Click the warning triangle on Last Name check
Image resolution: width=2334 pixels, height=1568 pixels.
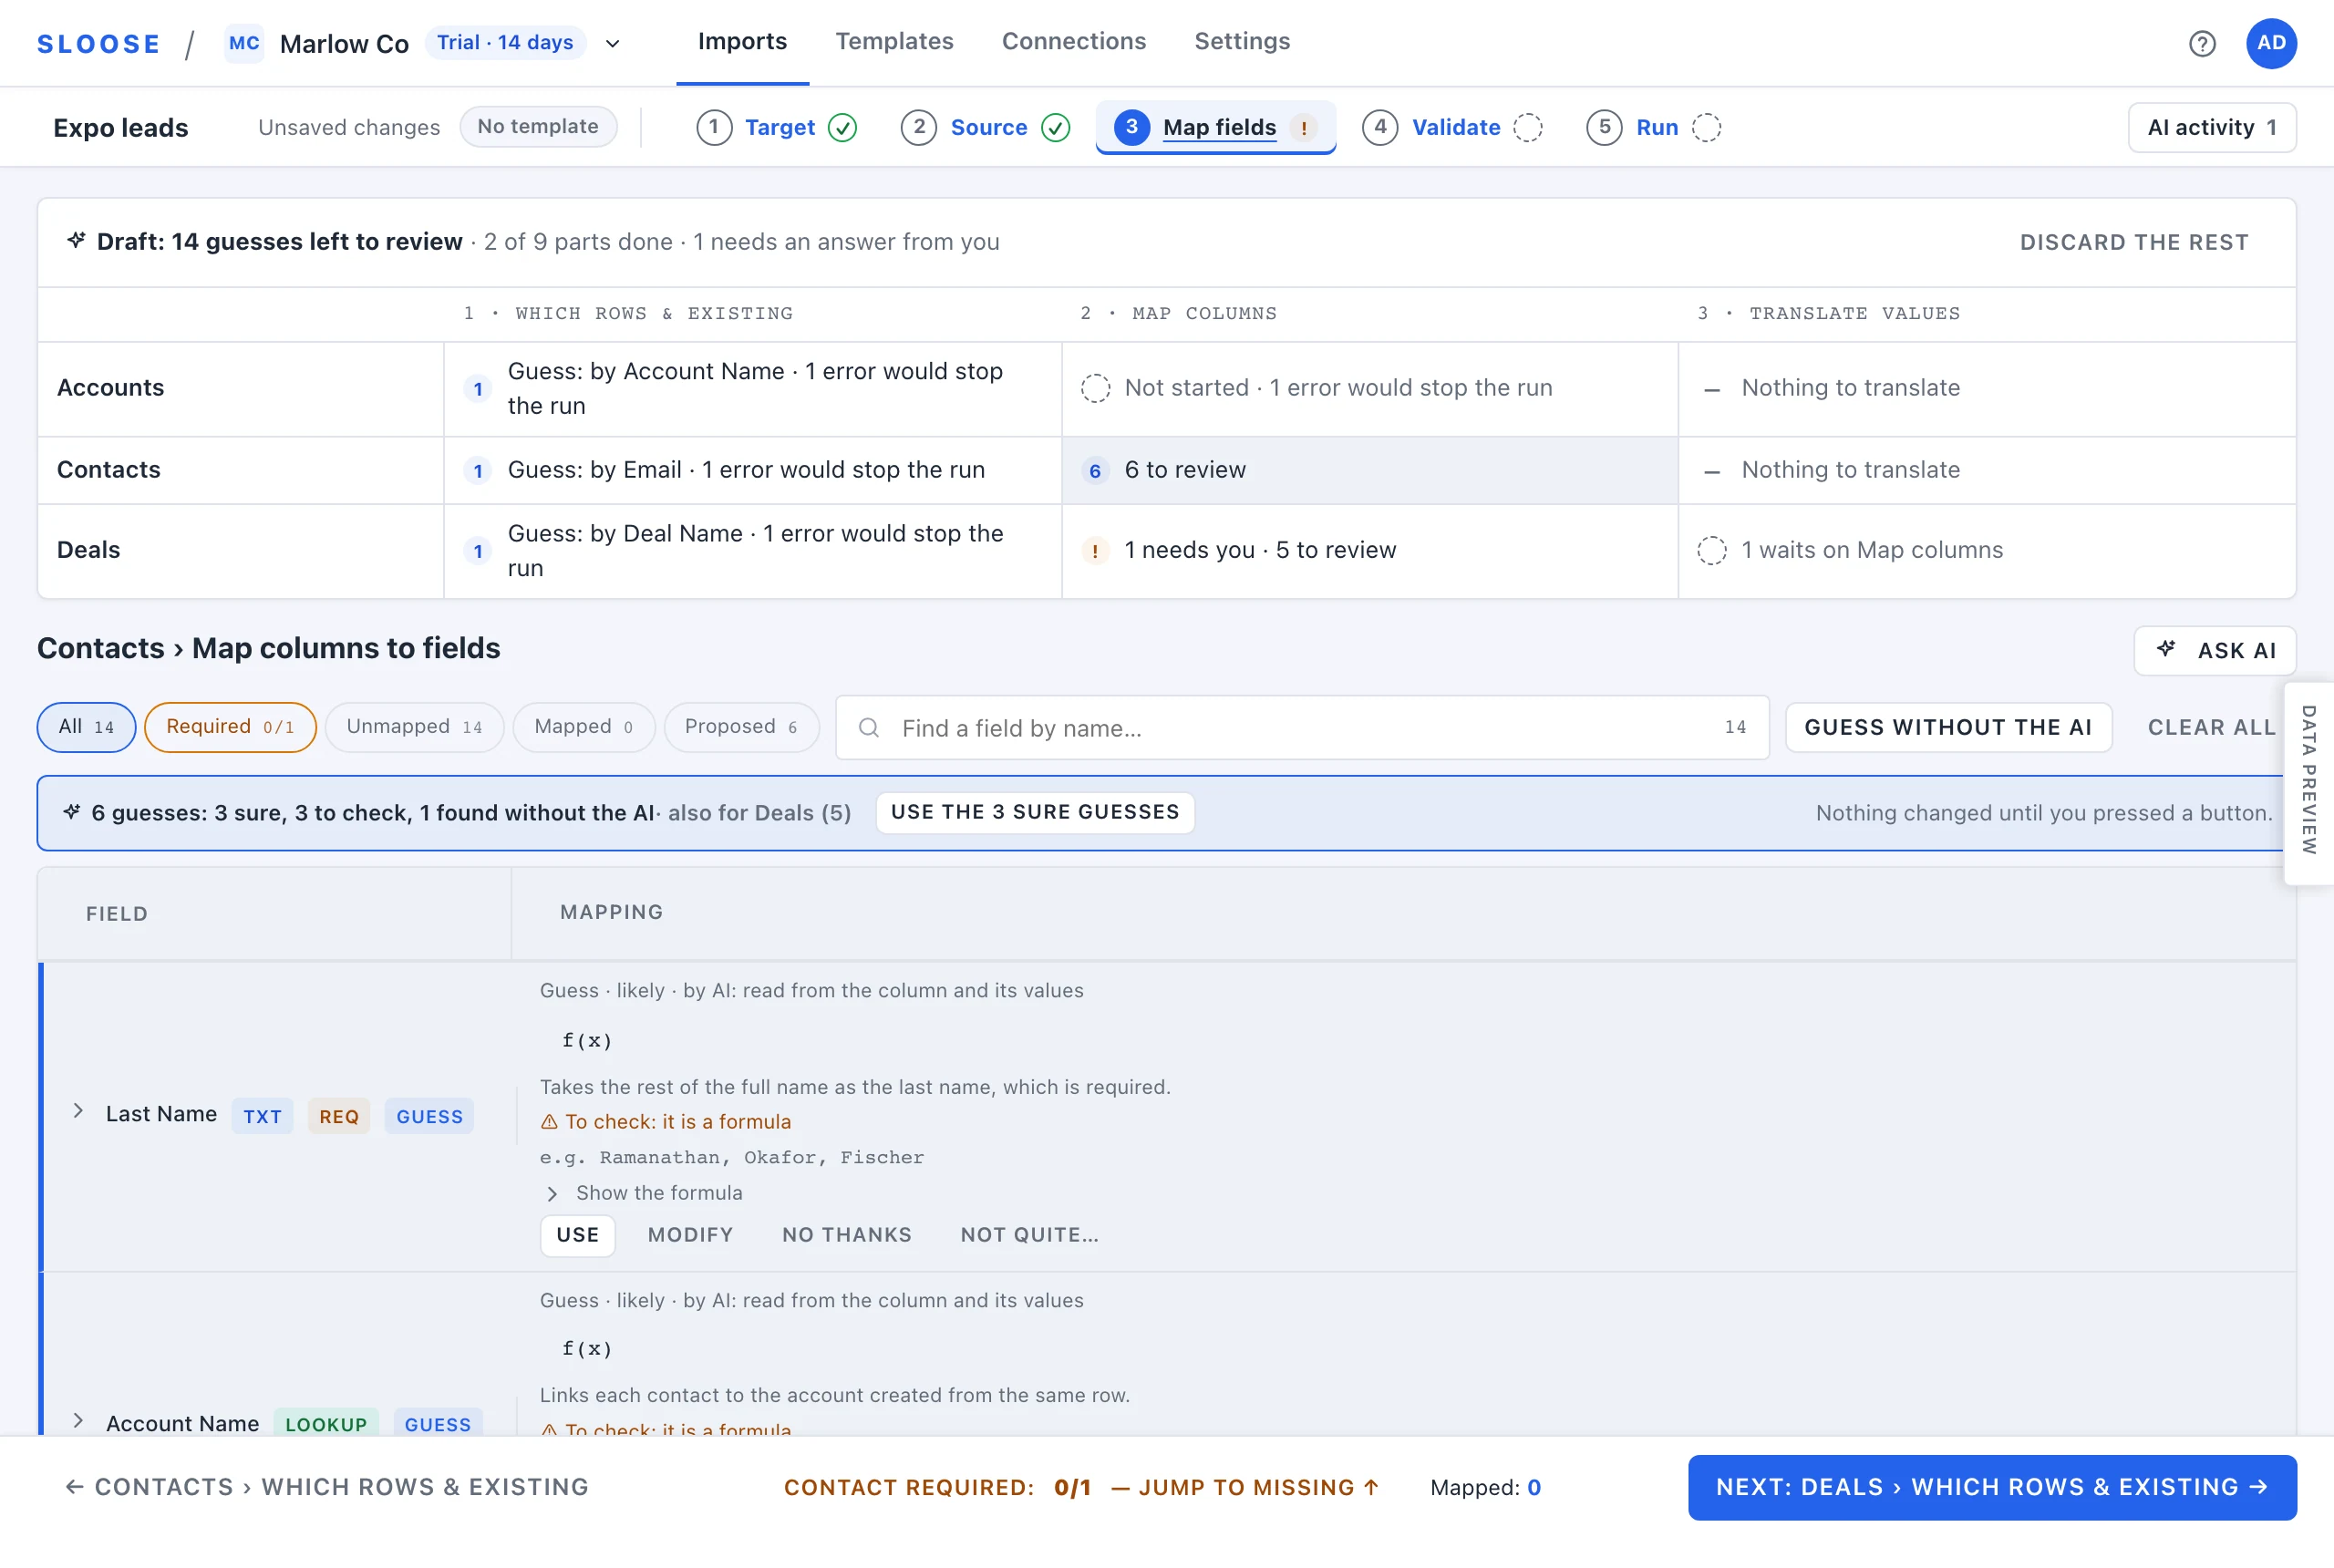[549, 1122]
